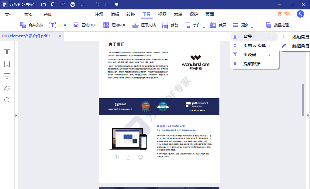Viewport: 310px width, 189px height.
Task: Select 添加背景 in the submenu
Action: pyautogui.click(x=300, y=37)
